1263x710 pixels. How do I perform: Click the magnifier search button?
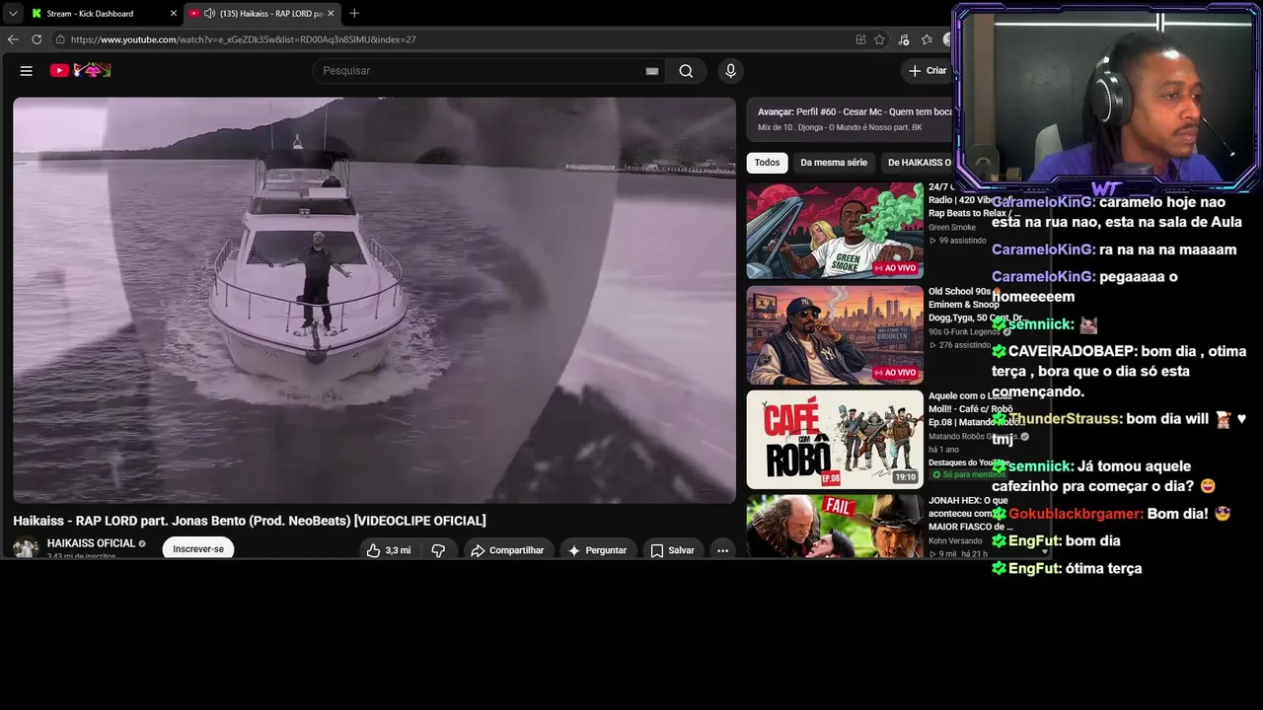[x=686, y=71]
